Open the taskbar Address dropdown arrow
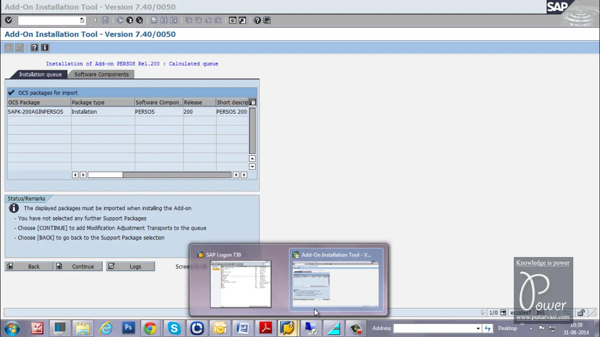Viewport: 600px width, 337px height. click(478, 328)
